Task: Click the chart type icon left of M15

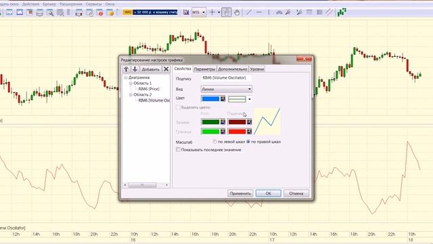Action: pyautogui.click(x=186, y=12)
